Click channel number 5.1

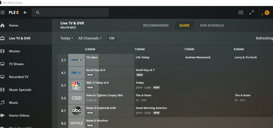[x=63, y=85]
